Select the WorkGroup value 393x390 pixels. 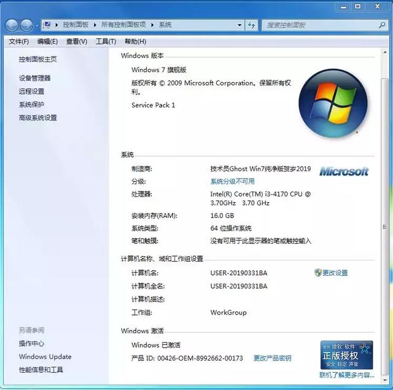pos(228,313)
